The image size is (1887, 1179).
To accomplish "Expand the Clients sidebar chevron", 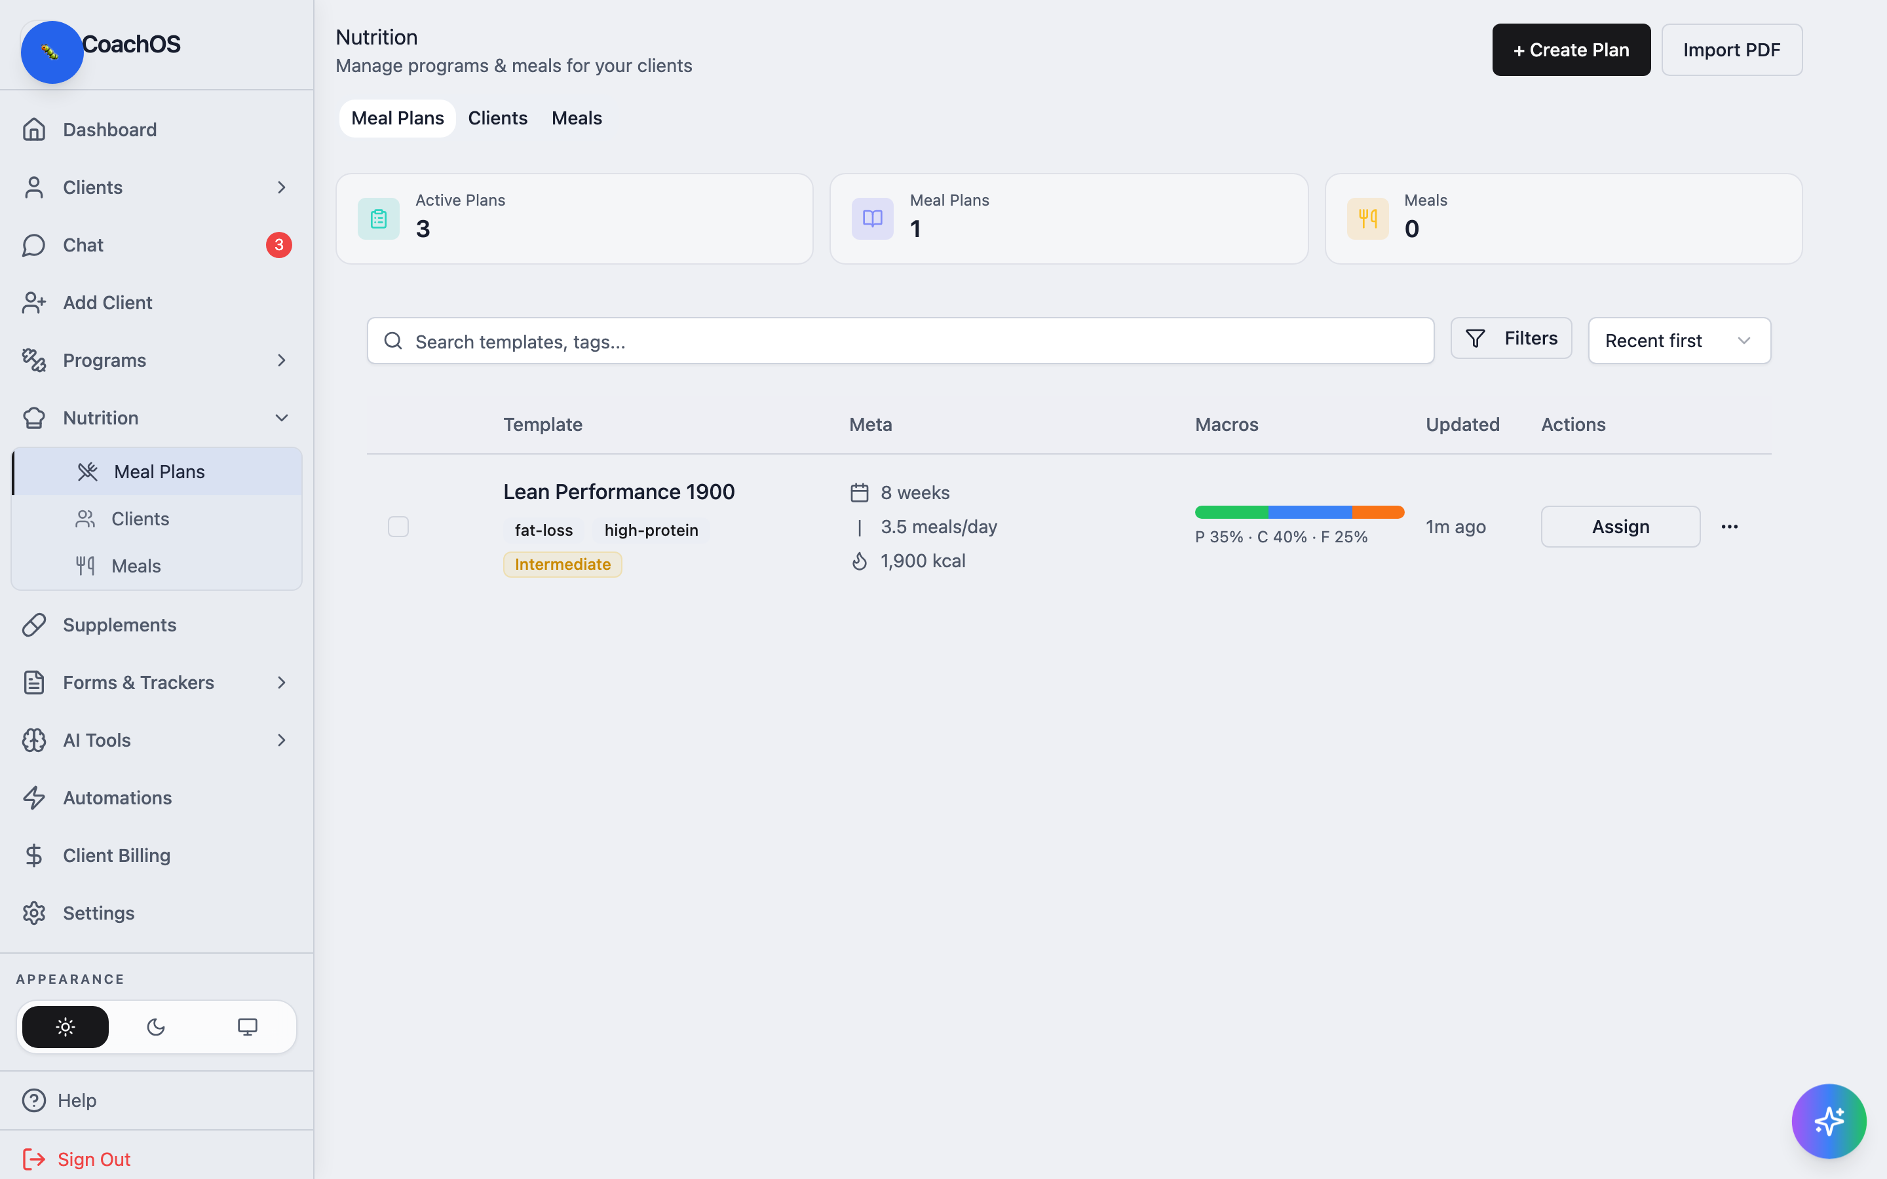I will click(282, 187).
